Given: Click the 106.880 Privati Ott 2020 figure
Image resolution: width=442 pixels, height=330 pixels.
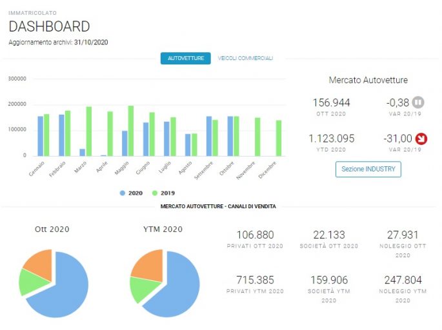Looking at the screenshot, I should [x=255, y=235].
